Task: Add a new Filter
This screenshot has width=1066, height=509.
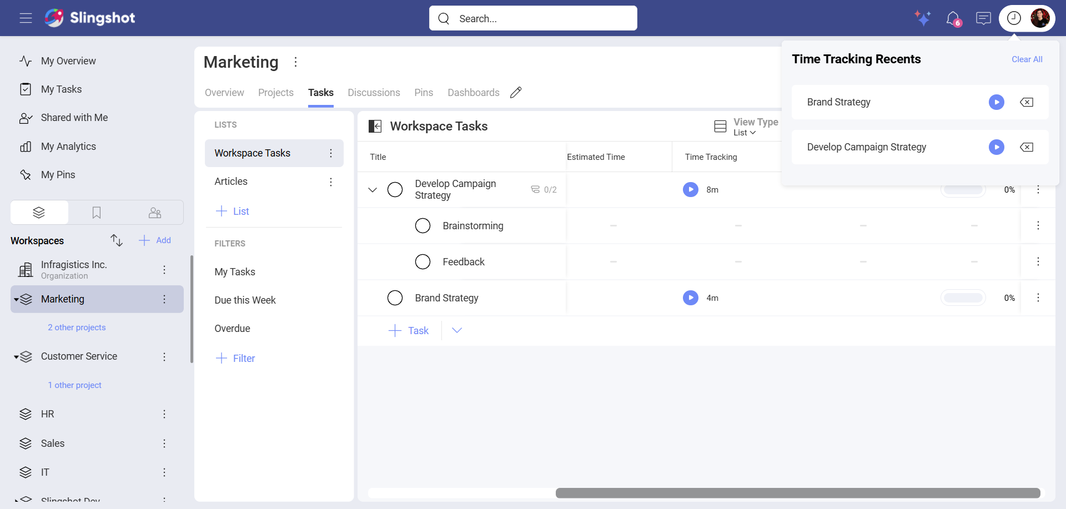Action: pos(235,359)
